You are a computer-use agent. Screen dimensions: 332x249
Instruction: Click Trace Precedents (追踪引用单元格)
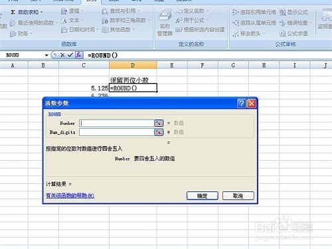(254, 12)
